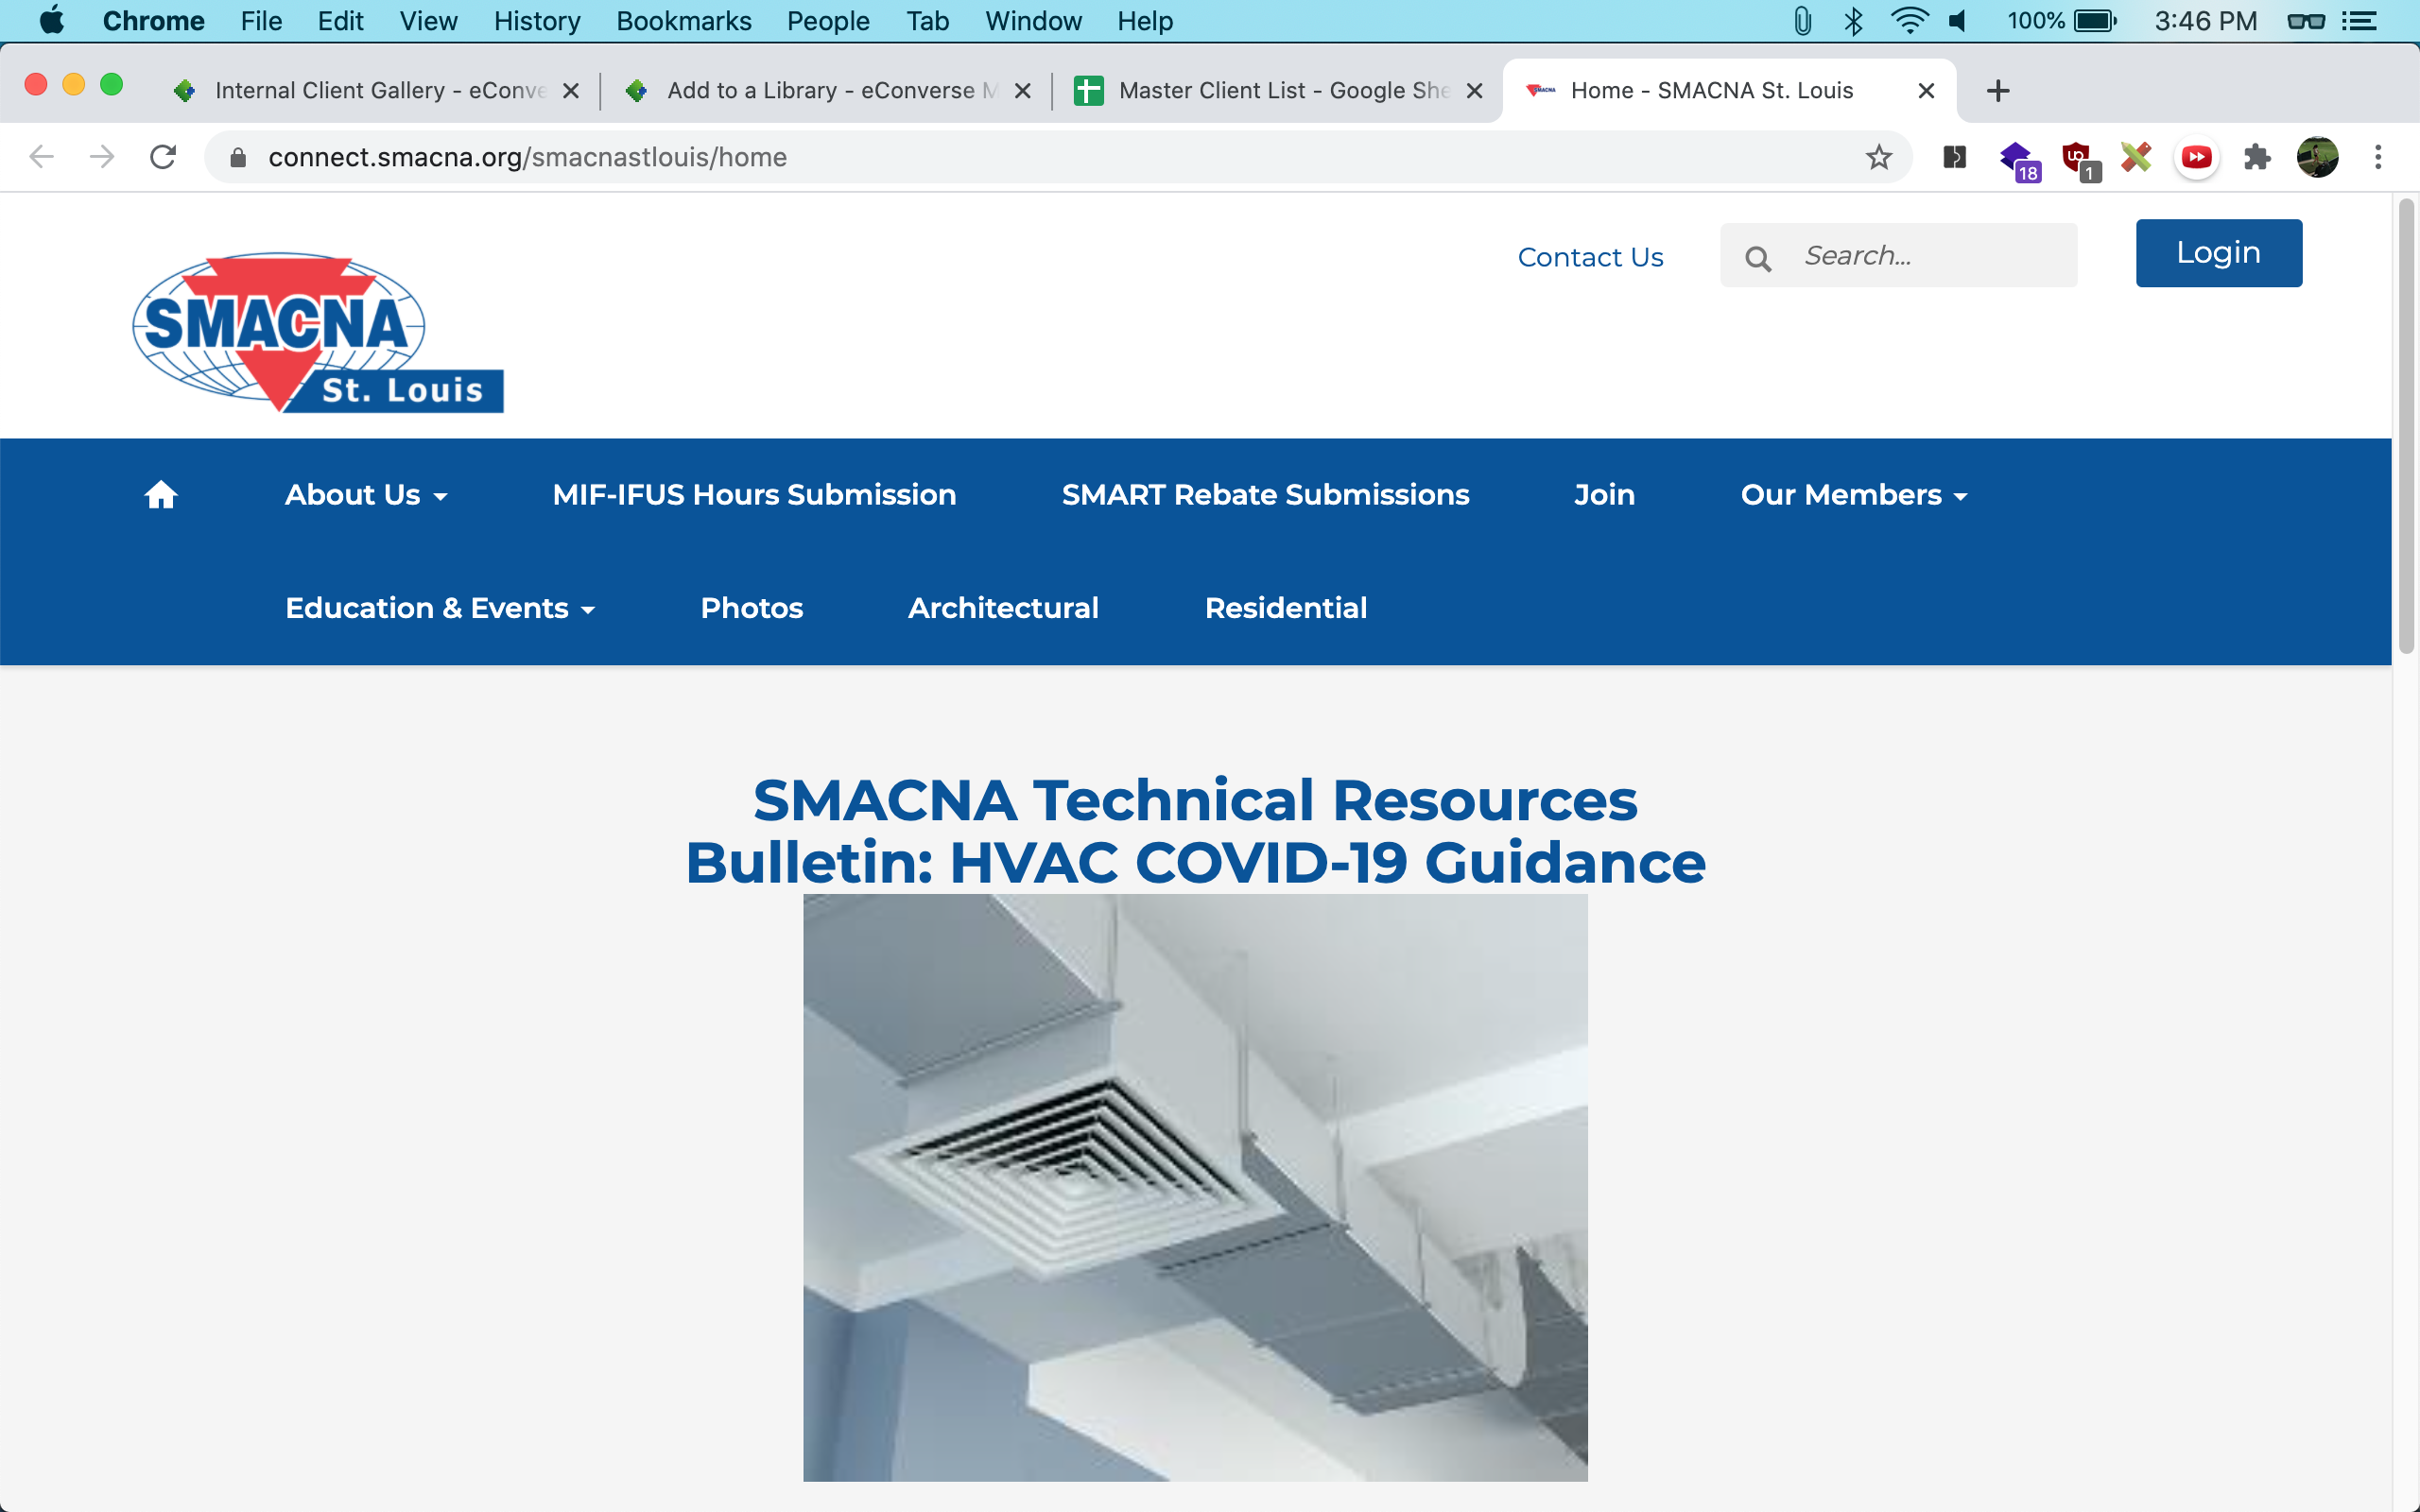The width and height of the screenshot is (2420, 1512).
Task: Open the Bookmarks menu
Action: tap(683, 21)
